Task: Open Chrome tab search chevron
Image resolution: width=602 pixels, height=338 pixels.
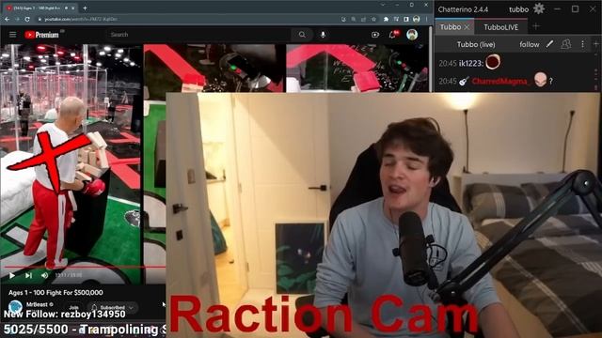Action: click(383, 5)
